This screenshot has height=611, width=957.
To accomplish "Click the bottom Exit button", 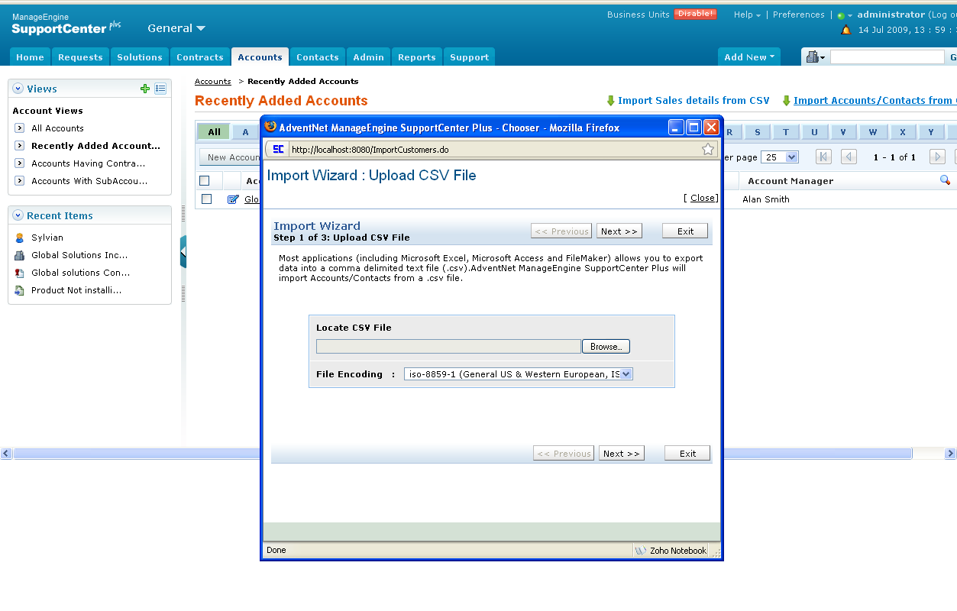I will [687, 454].
